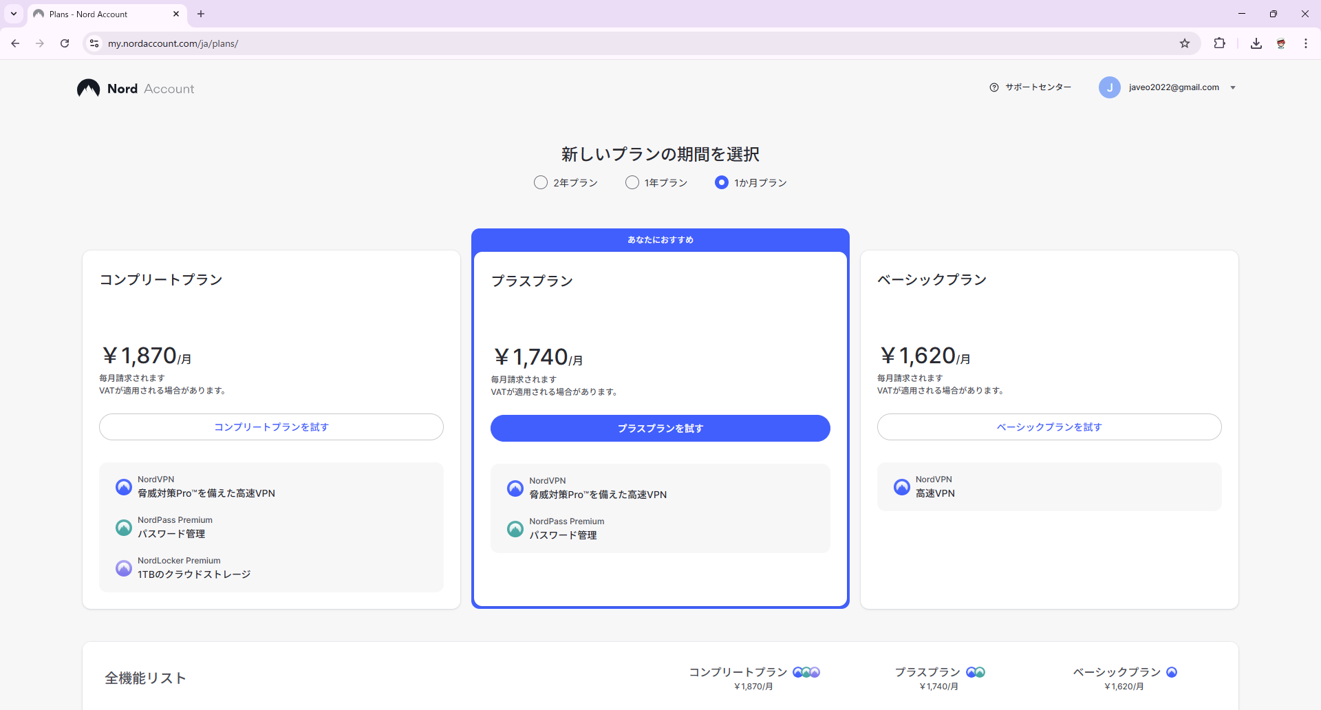Bookmark this page with the star icon

[1184, 43]
